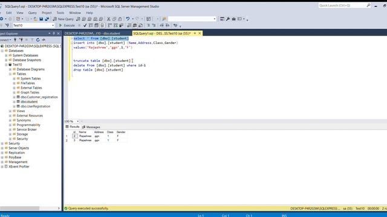Pin the Object Explorer panel

[x=54, y=34]
